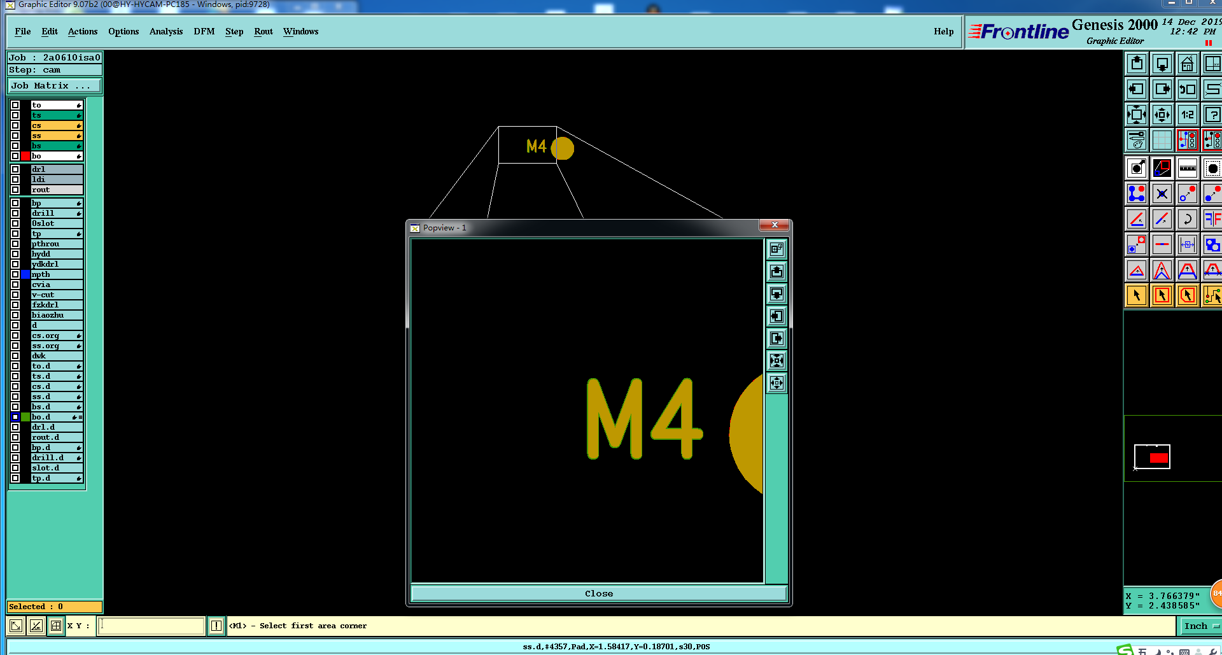The height and width of the screenshot is (655, 1222).
Task: Click Close button in Popview
Action: (599, 593)
